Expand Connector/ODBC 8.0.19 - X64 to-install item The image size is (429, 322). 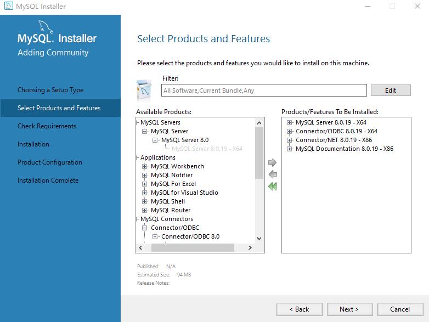tap(289, 131)
